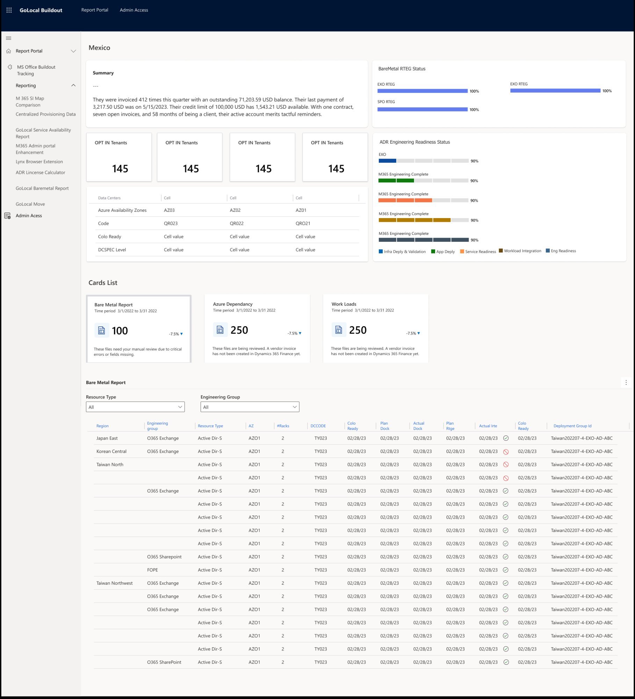Click the red blocked icon in Korean Central row
This screenshot has height=699, width=635.
point(506,451)
